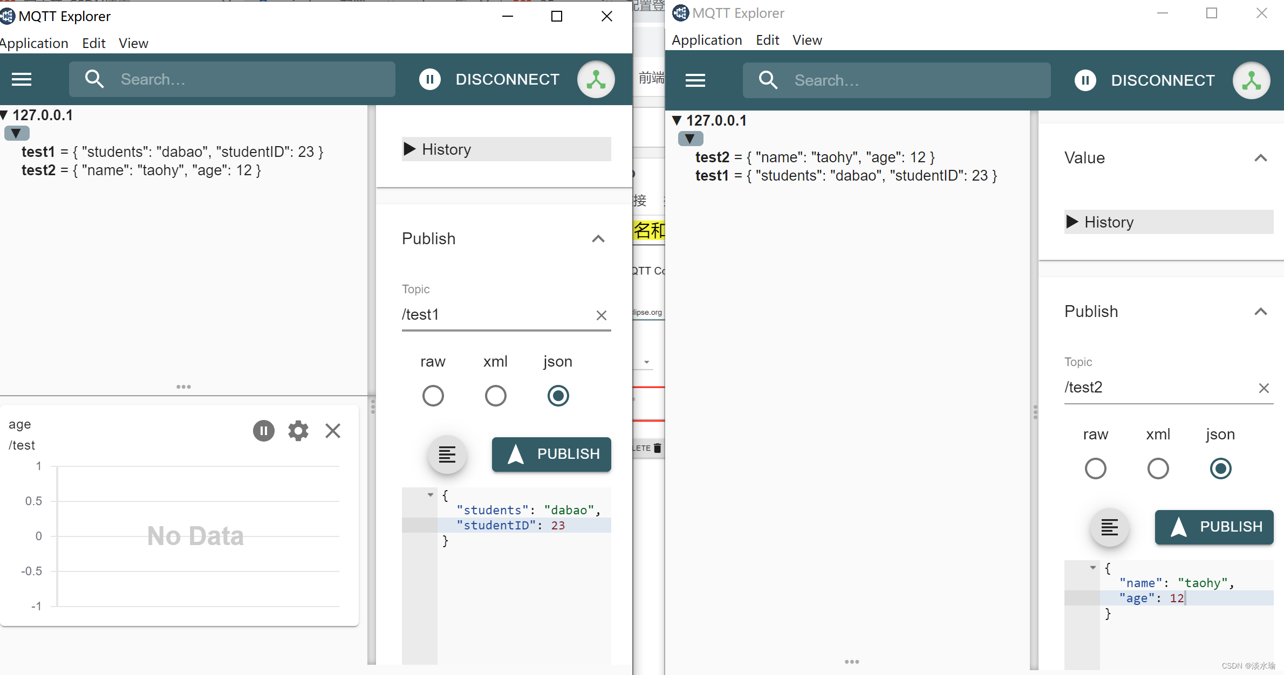This screenshot has height=675, width=1284.
Task: Format JSON payload in right window
Action: click(x=1110, y=527)
